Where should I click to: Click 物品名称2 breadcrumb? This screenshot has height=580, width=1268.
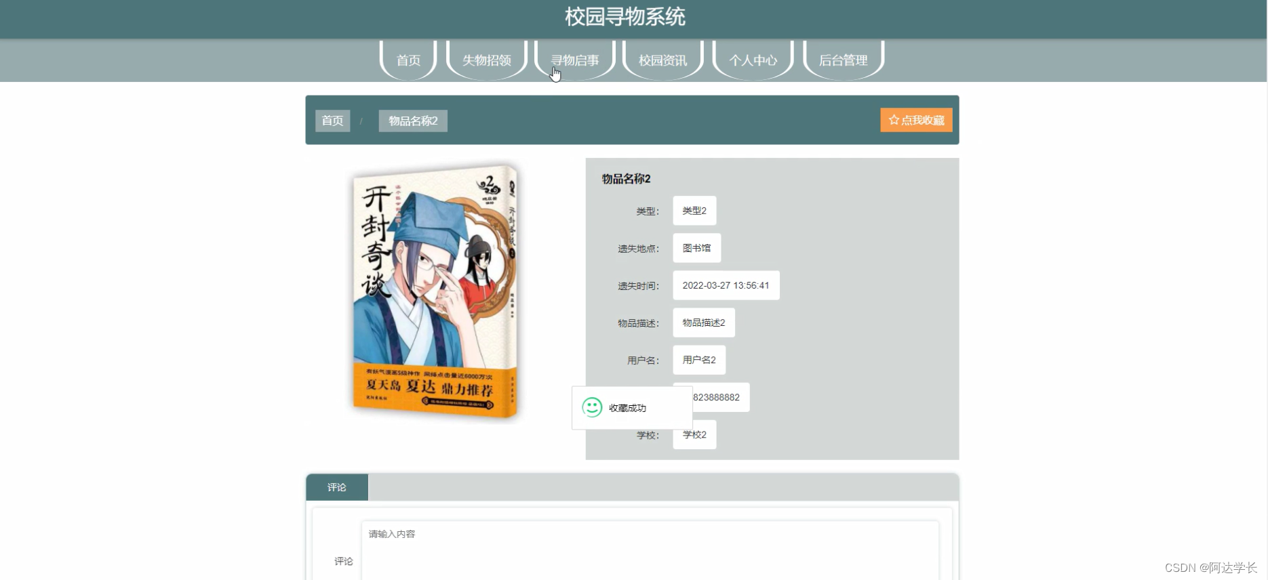pyautogui.click(x=413, y=121)
